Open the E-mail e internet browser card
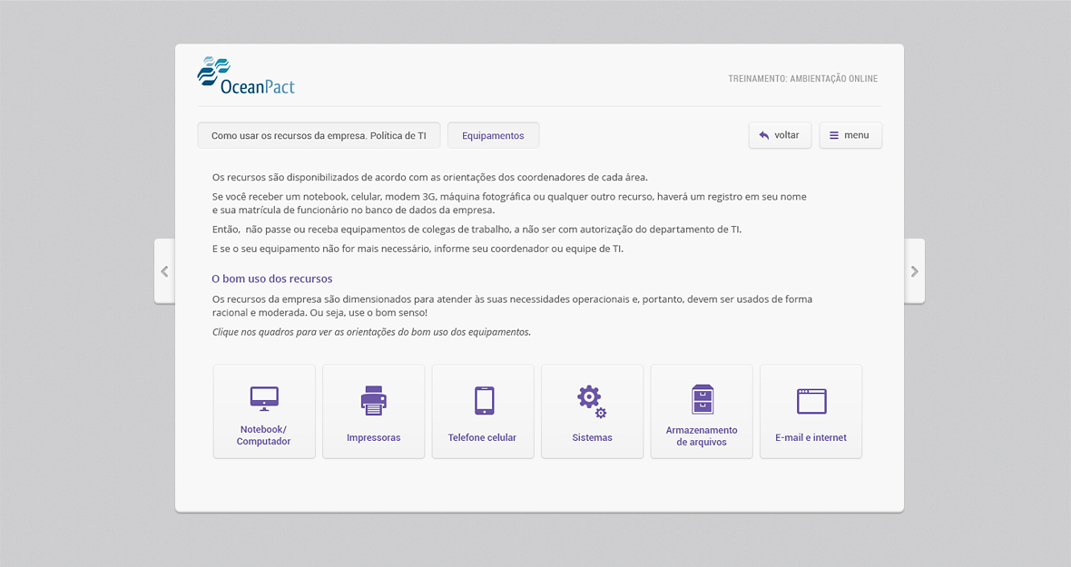The height and width of the screenshot is (567, 1071). click(811, 412)
